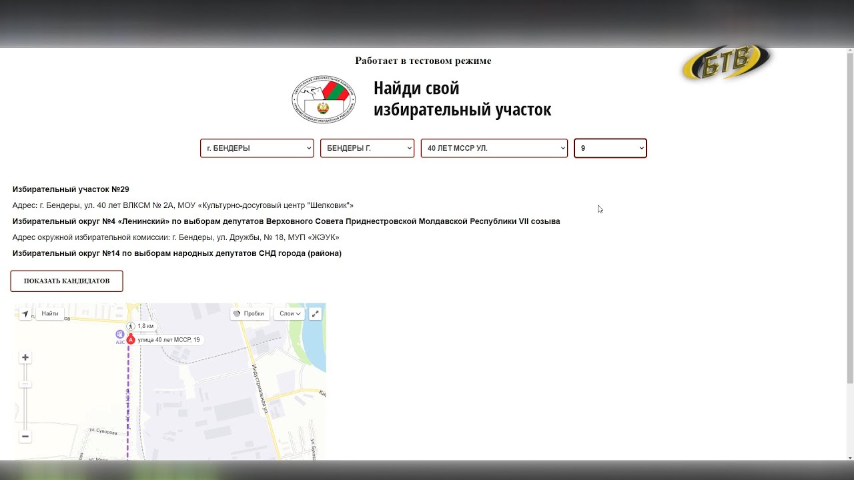The width and height of the screenshot is (854, 480).
Task: Click the Найти search button on map
Action: click(x=50, y=313)
